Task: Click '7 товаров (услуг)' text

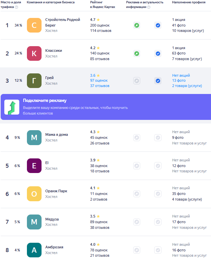Action: click(187, 59)
